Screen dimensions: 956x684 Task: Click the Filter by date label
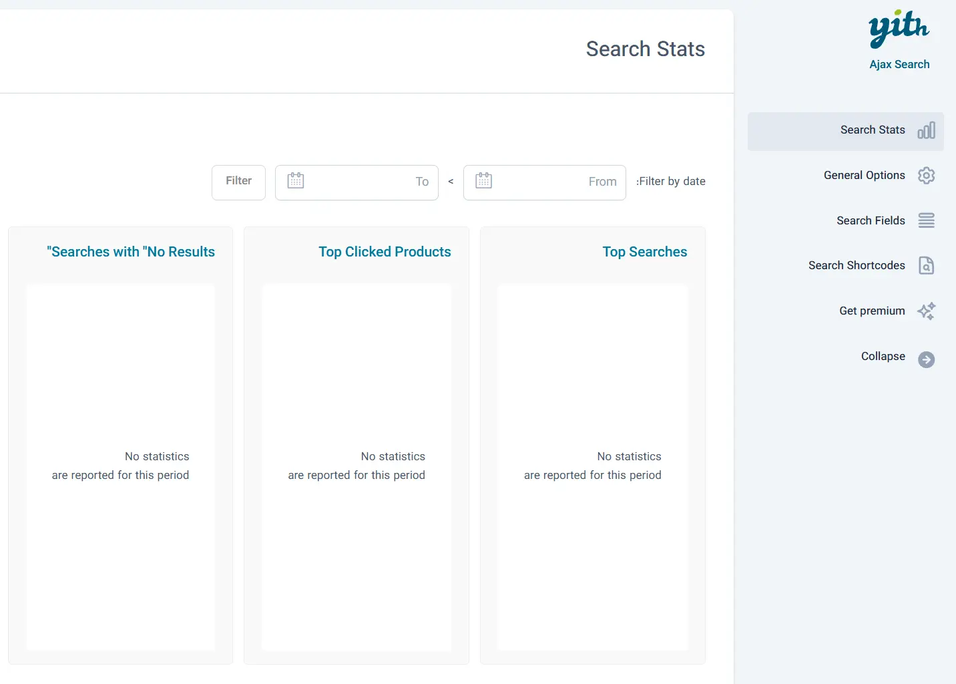tap(671, 182)
